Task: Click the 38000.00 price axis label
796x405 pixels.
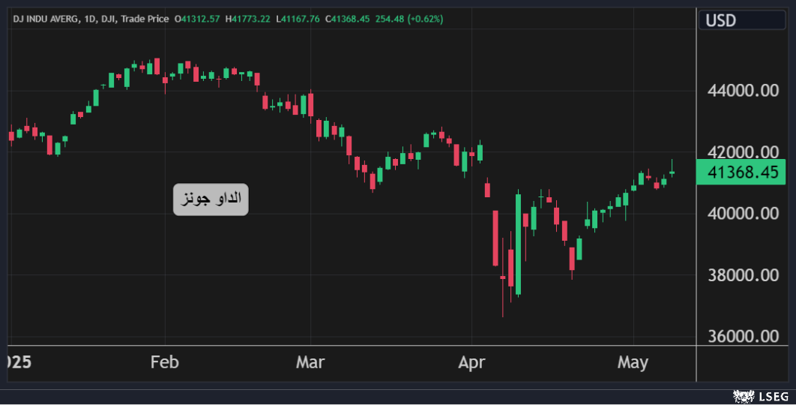Action: (744, 275)
